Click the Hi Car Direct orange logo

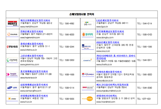click(x=87, y=99)
